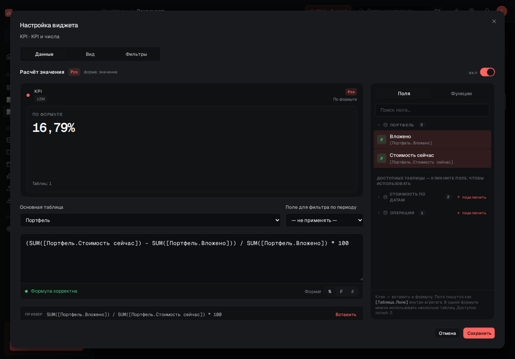Click the database icon next to Операции
This screenshot has height=359, width=515.
[385, 213]
